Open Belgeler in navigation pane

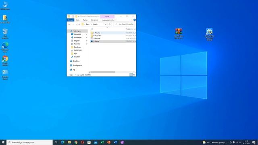(x=77, y=41)
